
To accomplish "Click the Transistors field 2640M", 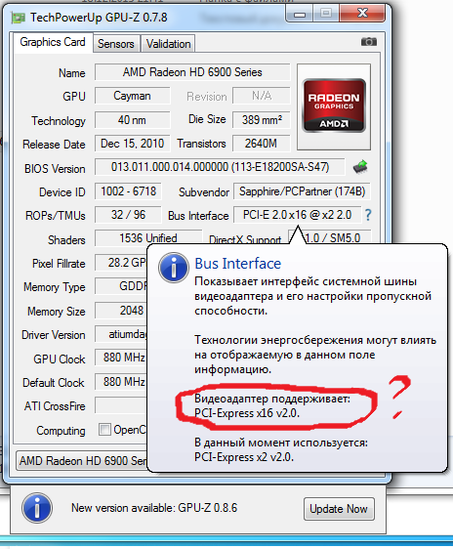I will pos(262,144).
